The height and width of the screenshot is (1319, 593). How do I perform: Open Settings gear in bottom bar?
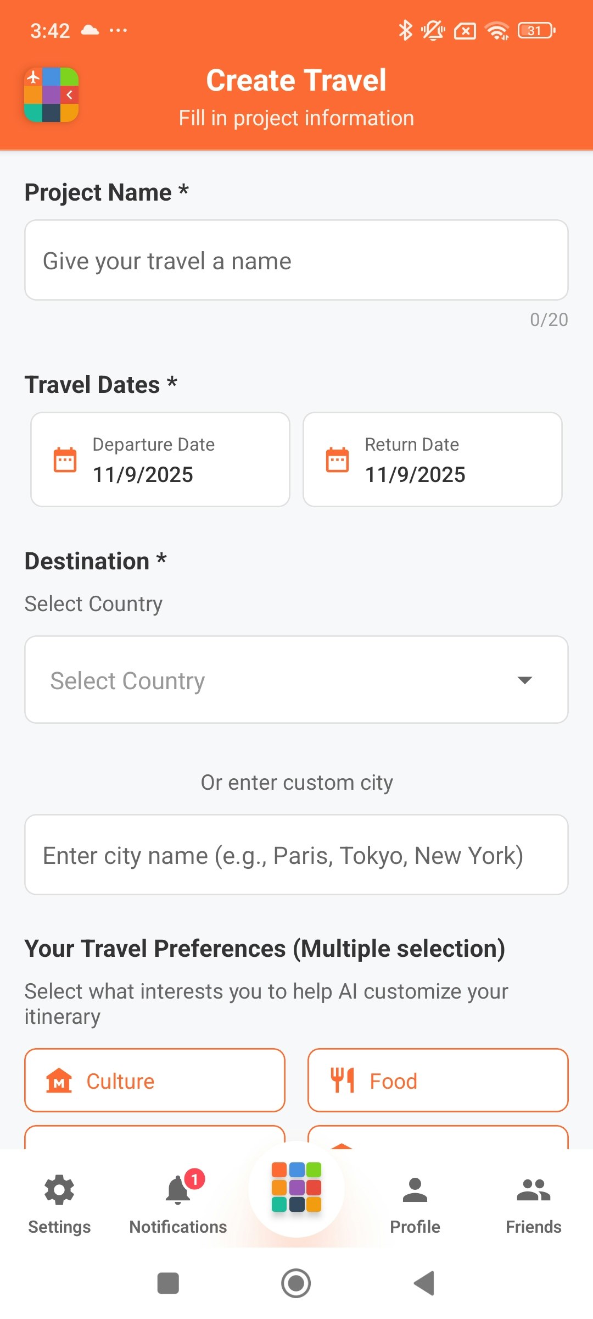(x=59, y=1190)
